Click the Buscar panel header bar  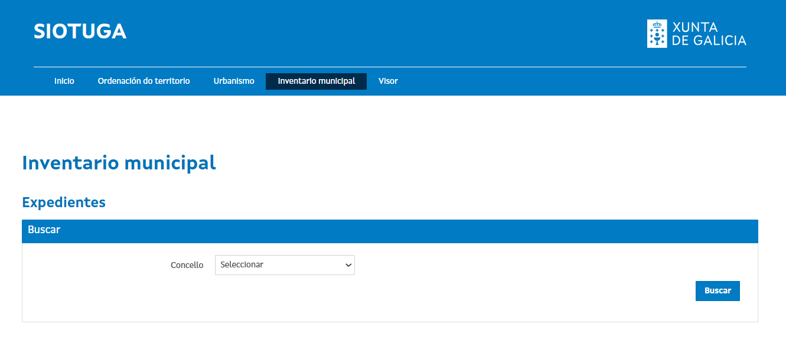coord(390,231)
